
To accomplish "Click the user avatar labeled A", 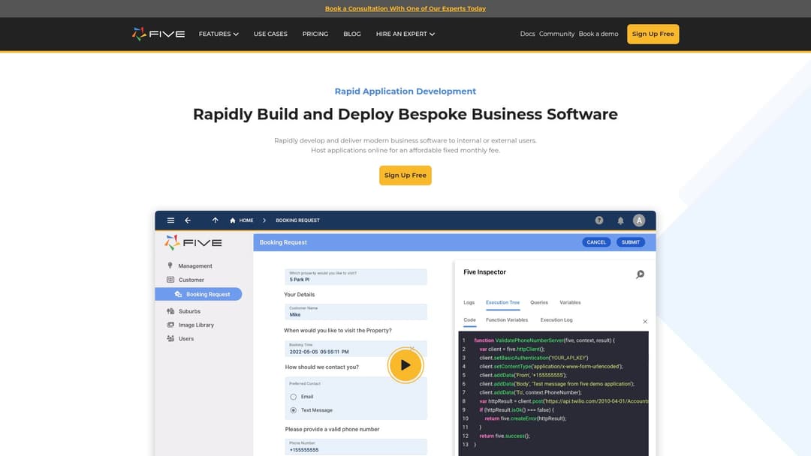I will coord(639,220).
